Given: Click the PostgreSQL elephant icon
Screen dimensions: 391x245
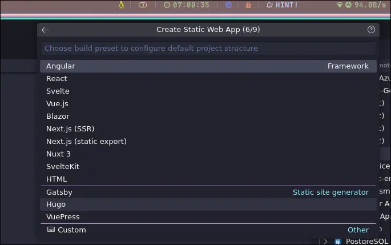Looking at the screenshot, I should click(338, 242).
